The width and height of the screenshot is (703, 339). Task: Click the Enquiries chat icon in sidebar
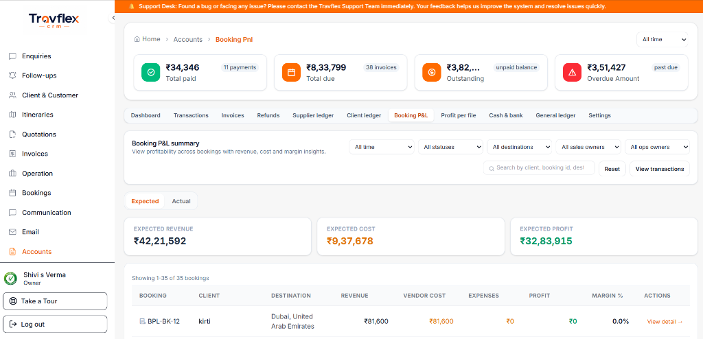coord(12,56)
